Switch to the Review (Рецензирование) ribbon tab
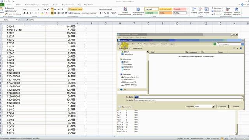Screen dimensions: 249x140 pyautogui.click(x=68, y=5)
